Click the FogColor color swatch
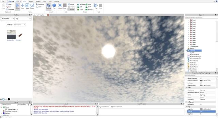The height and width of the screenshot is (122, 218). pyautogui.click(x=201, y=109)
